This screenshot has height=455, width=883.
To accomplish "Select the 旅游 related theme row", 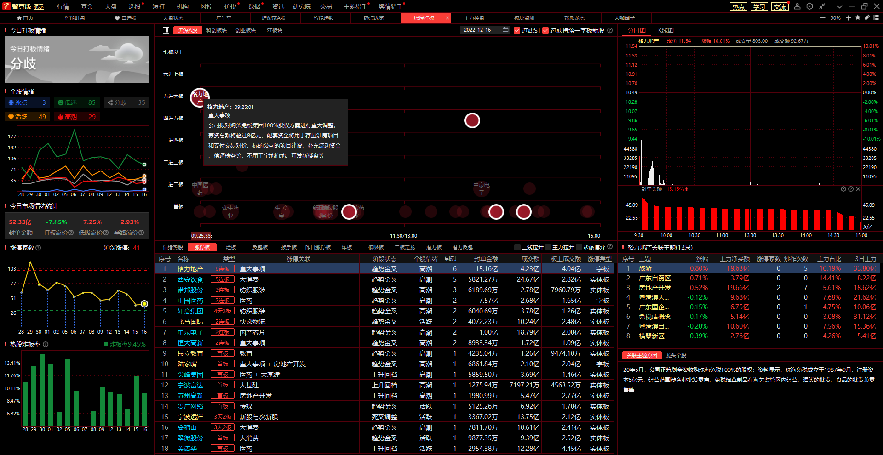I will pos(749,268).
